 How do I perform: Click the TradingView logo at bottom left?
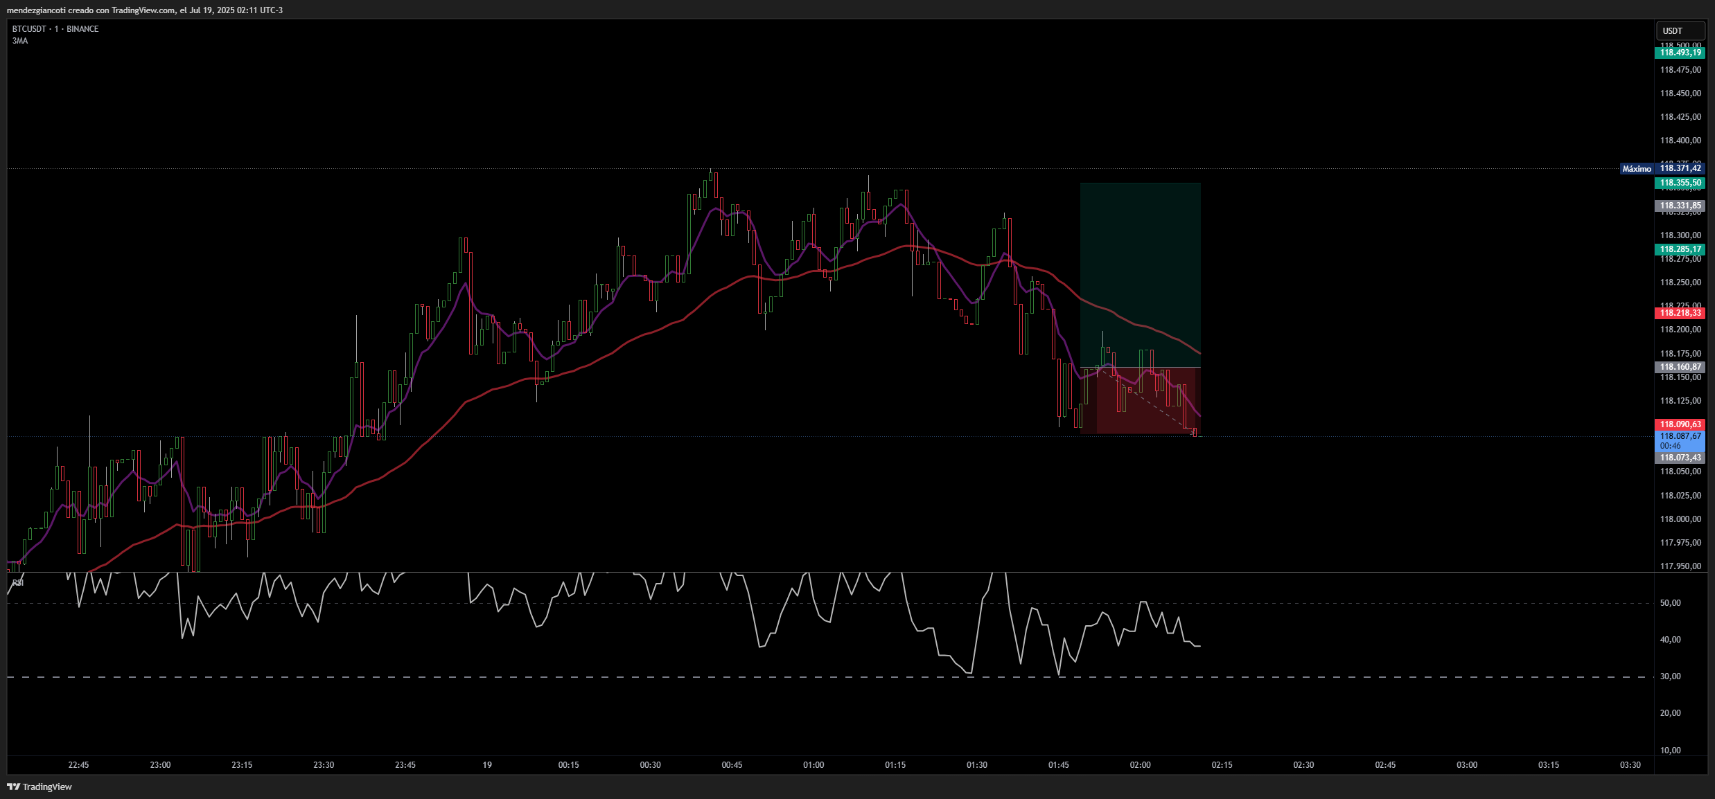click(x=39, y=787)
